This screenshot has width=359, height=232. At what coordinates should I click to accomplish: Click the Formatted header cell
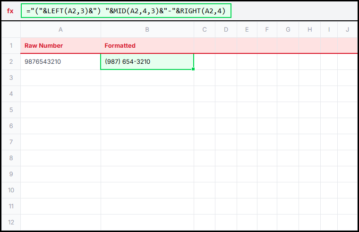(147, 46)
